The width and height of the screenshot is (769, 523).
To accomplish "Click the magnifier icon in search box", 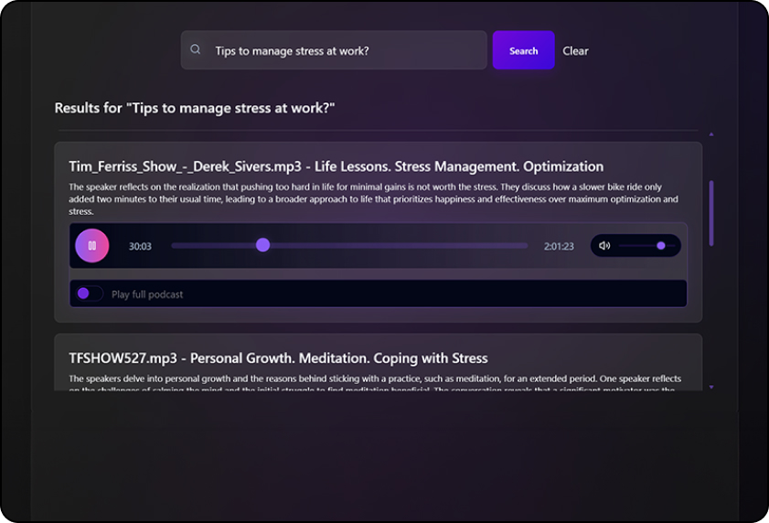I will [x=195, y=49].
